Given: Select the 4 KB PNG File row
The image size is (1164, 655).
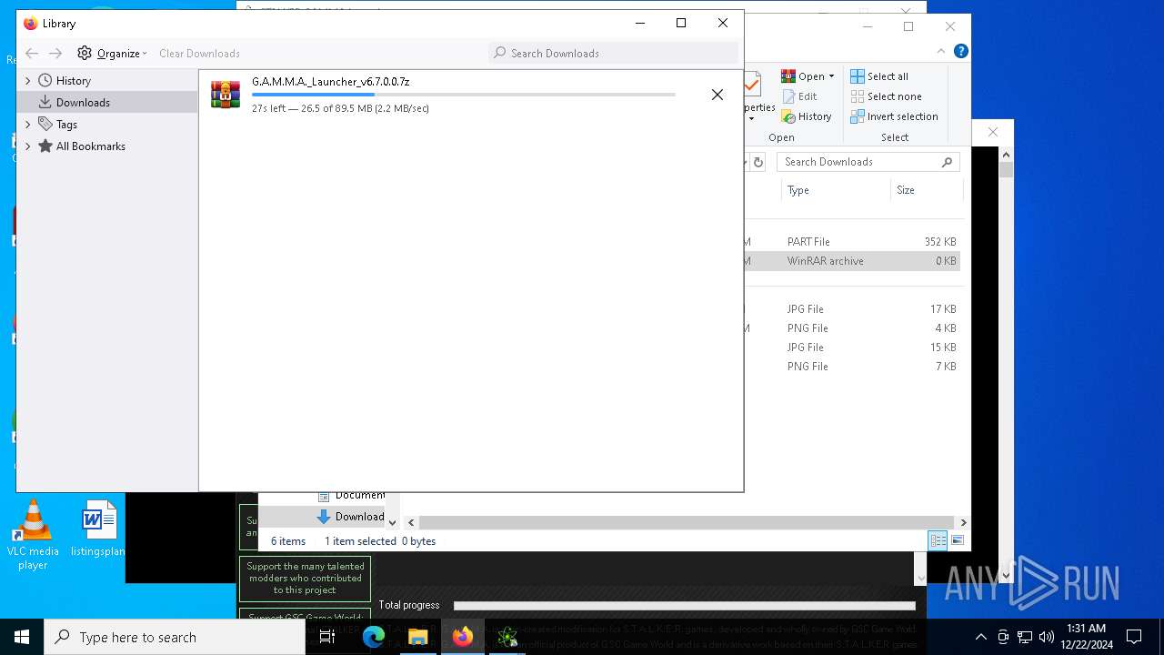Looking at the screenshot, I should tap(852, 328).
